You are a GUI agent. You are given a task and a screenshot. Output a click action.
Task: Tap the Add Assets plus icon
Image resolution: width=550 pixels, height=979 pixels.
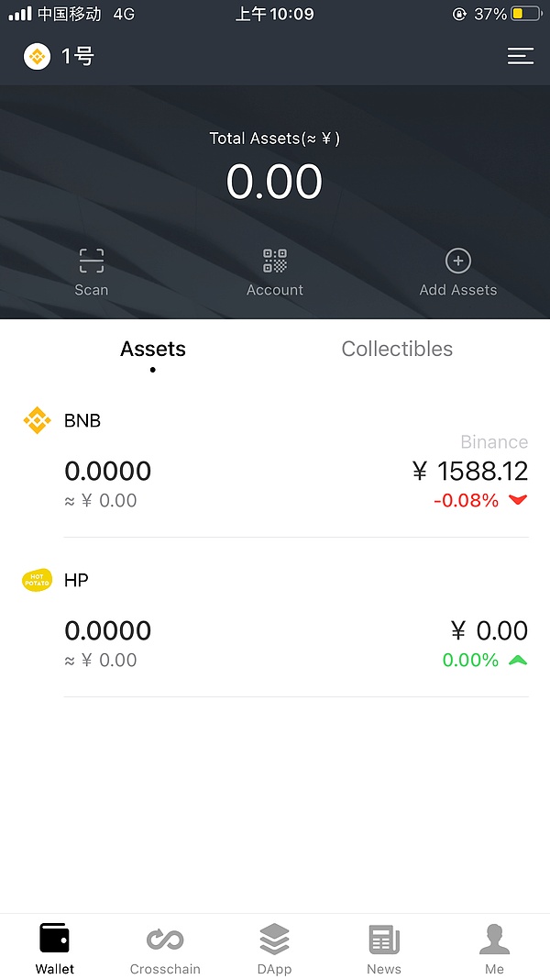tap(457, 261)
